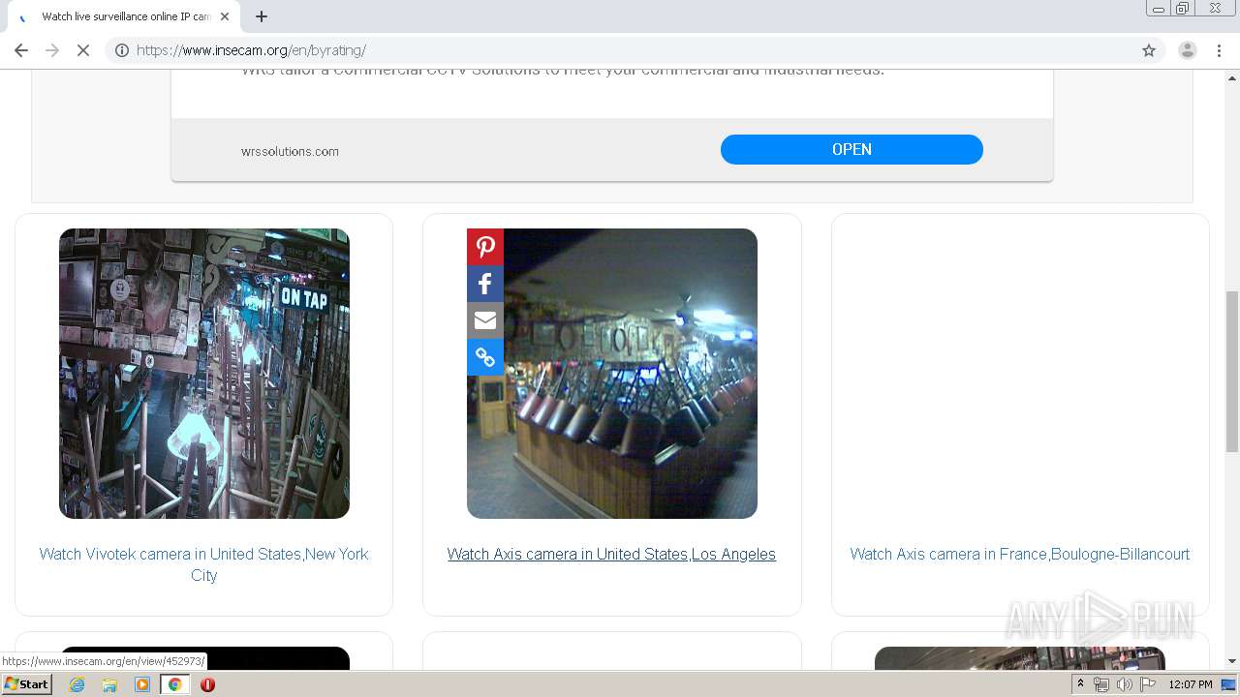Open the Chrome three-dot menu
This screenshot has width=1240, height=697.
(x=1220, y=50)
